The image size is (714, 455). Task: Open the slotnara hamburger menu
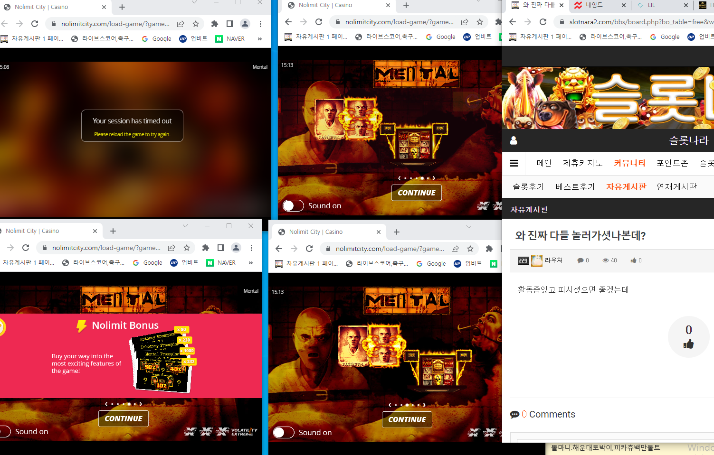(514, 163)
